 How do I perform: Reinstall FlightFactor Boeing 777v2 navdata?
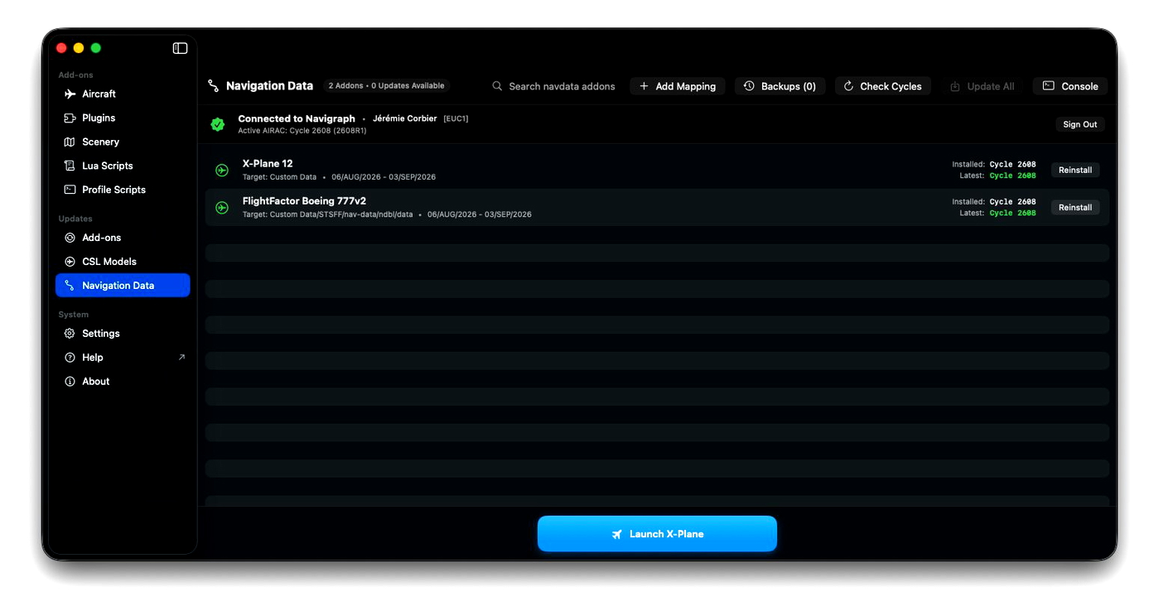point(1075,207)
